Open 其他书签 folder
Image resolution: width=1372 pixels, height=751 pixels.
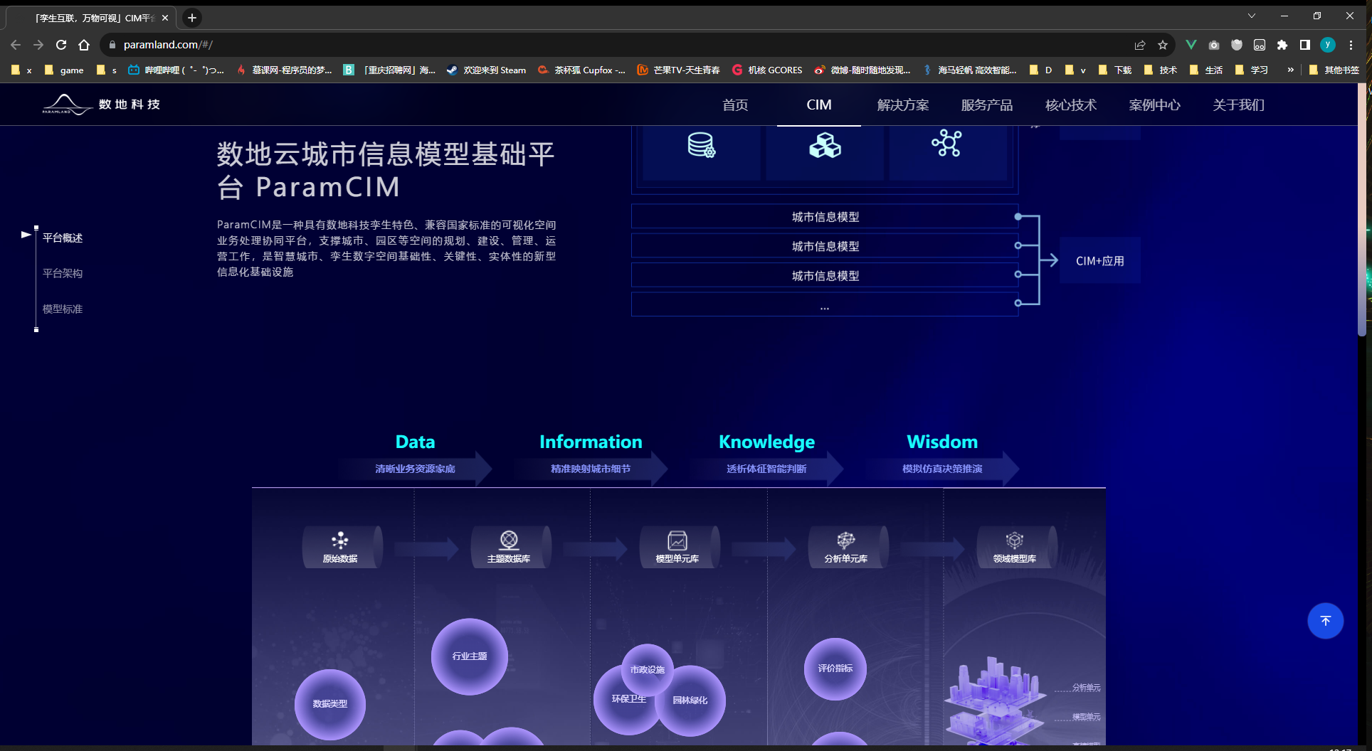(1334, 70)
